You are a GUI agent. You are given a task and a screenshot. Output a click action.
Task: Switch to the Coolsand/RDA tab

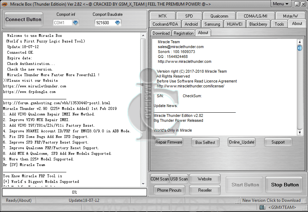pos(165,24)
